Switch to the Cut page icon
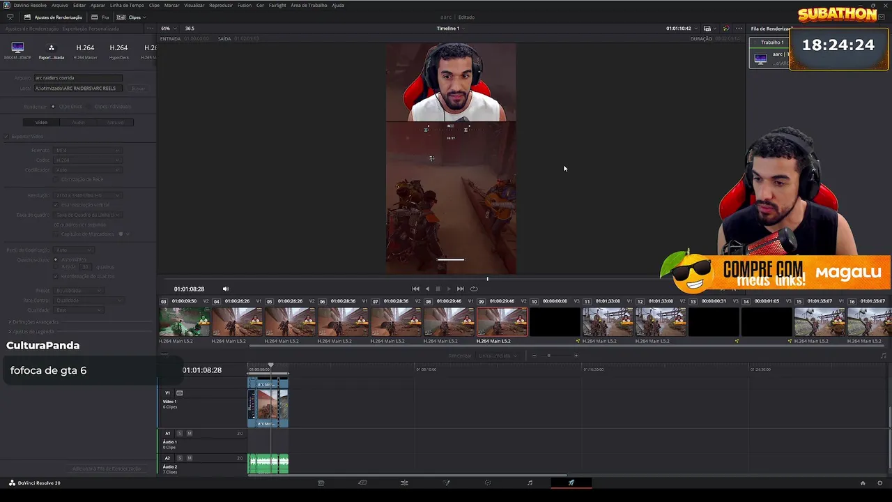Image resolution: width=892 pixels, height=502 pixels. 362,482
